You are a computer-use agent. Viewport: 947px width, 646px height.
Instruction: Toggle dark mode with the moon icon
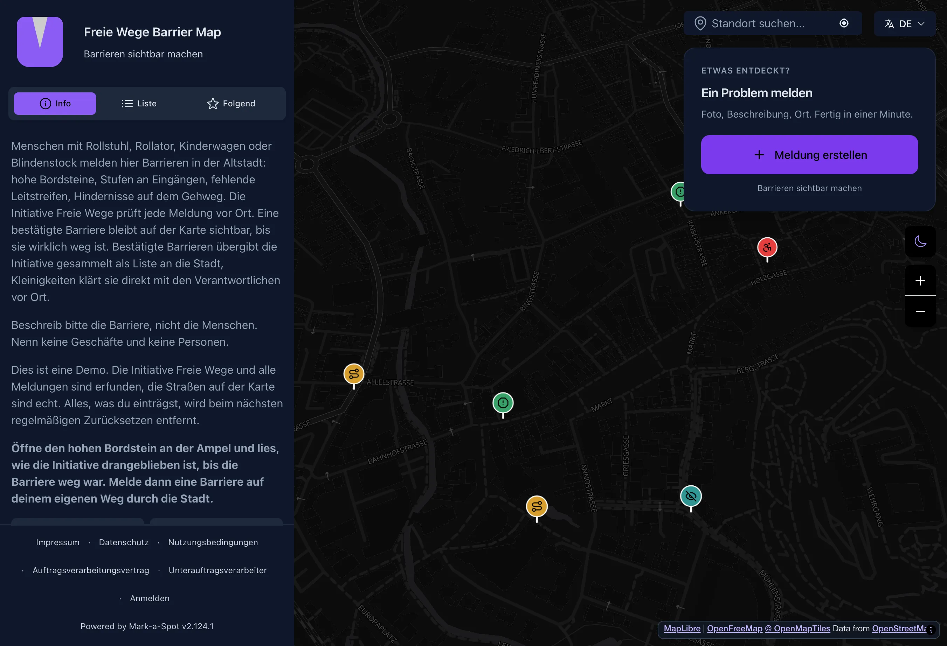920,241
